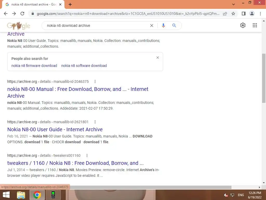Open nokia n8 software download suggestion
The image size is (266, 200).
click(84, 66)
